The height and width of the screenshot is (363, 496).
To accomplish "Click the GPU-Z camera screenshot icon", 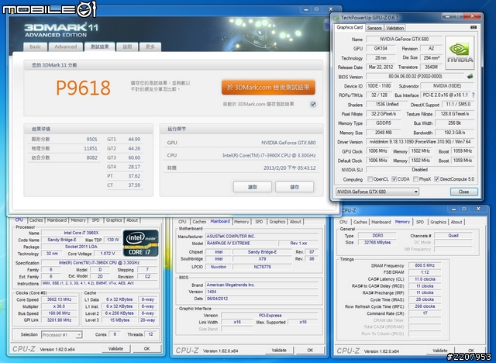I will point(474,27).
